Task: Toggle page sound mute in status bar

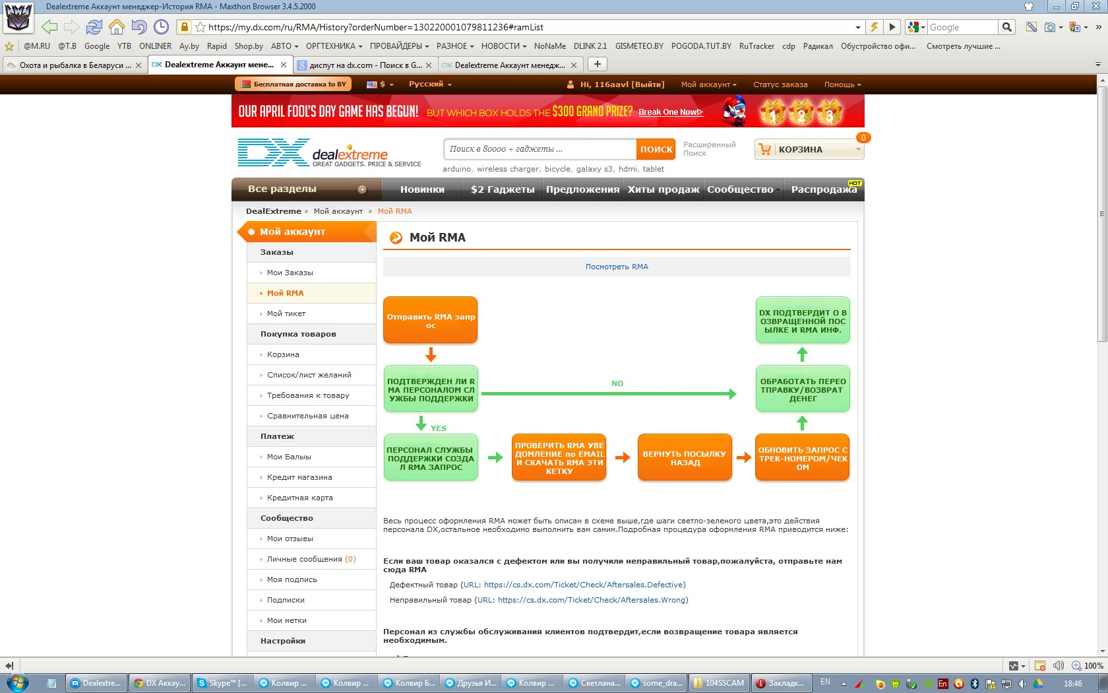Action: click(1059, 665)
